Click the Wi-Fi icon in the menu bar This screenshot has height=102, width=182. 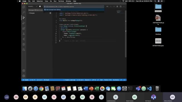[x=123, y=1]
